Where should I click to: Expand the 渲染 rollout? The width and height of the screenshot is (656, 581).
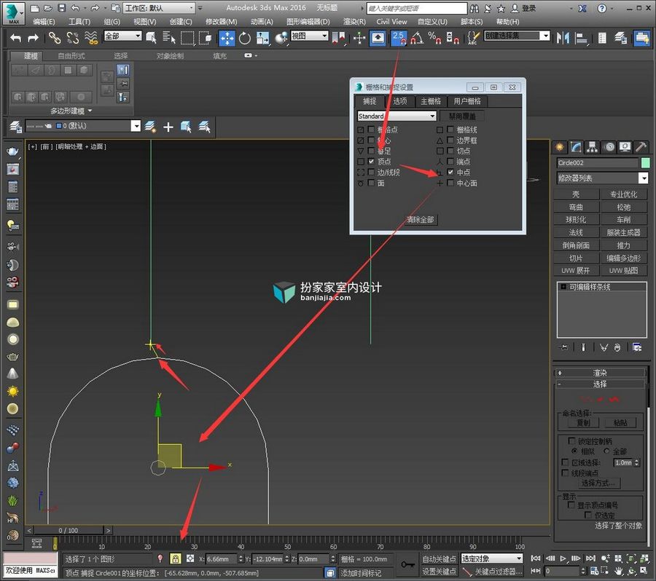(x=600, y=373)
